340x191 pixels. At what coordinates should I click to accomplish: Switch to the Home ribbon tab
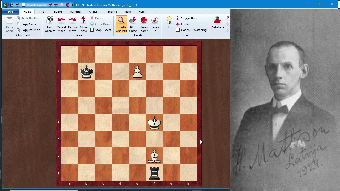pos(27,12)
